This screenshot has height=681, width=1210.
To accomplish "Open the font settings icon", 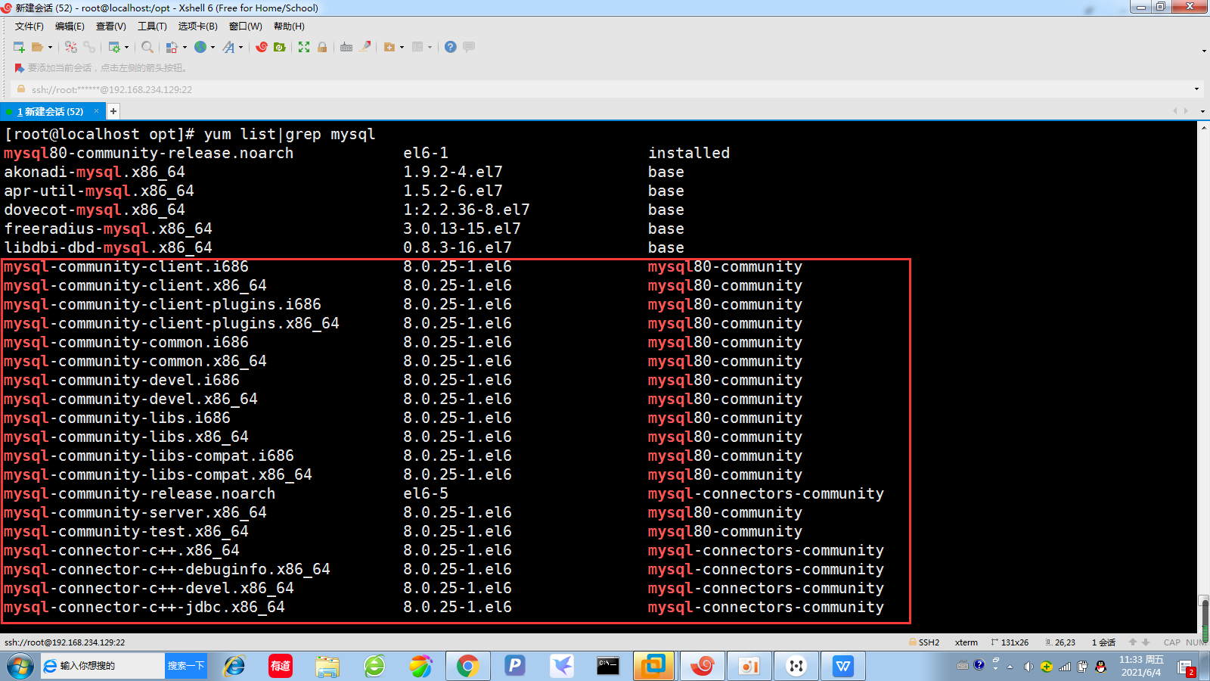I will pos(228,46).
